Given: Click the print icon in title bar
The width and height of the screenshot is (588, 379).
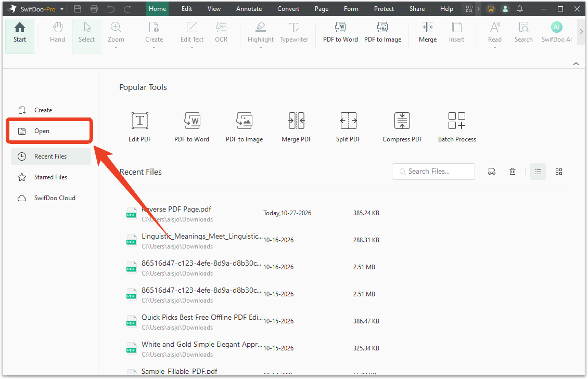Looking at the screenshot, I should click(94, 9).
